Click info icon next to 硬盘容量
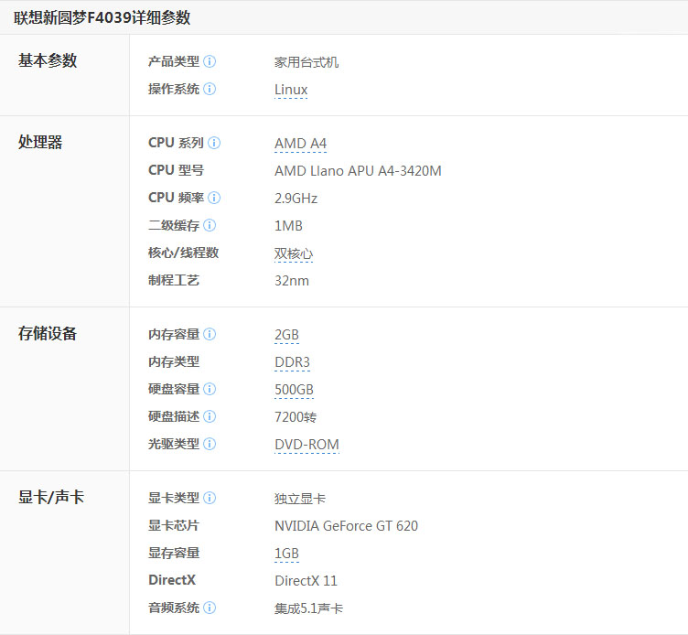This screenshot has height=635, width=688. (x=210, y=389)
